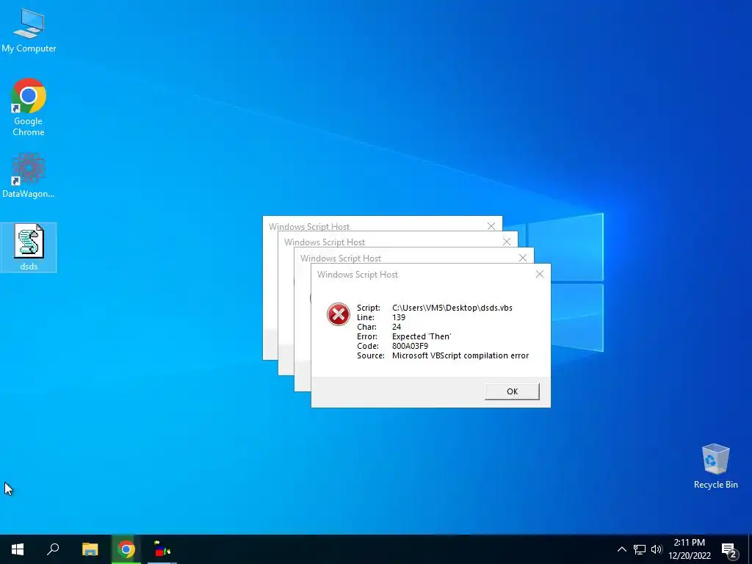The image size is (752, 564).
Task: Open the notification center icon
Action: (x=729, y=549)
